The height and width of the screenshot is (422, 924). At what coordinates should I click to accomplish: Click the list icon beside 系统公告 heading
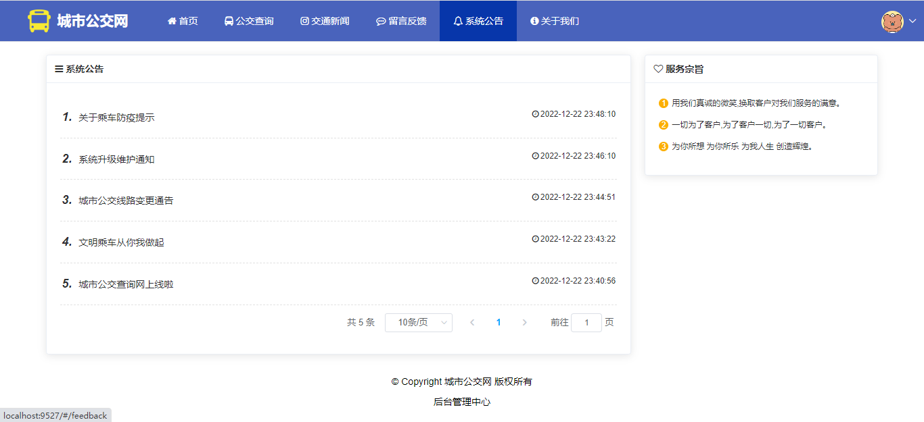[x=59, y=69]
